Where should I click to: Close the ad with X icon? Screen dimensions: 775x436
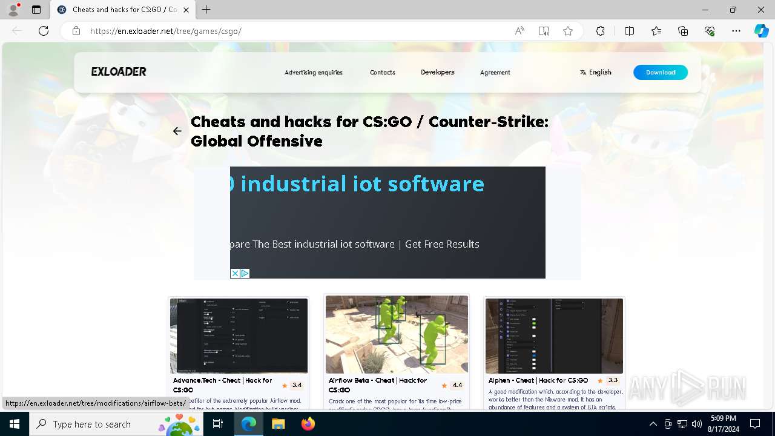(235, 274)
